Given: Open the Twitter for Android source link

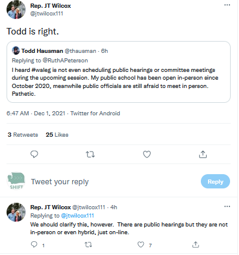Looking at the screenshot, I should click(x=95, y=114).
